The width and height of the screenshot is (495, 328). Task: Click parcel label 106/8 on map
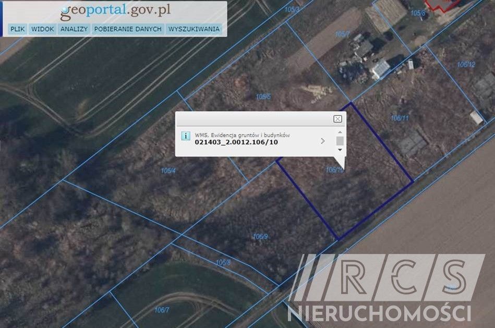[223, 262]
